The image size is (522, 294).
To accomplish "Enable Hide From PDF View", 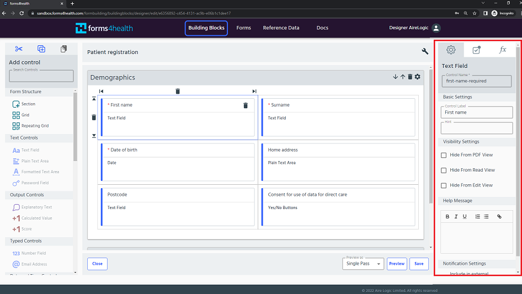I will coord(444,155).
